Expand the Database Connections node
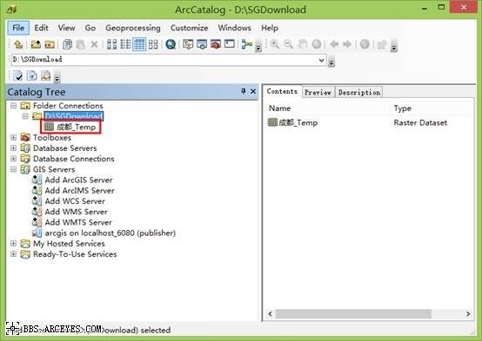Image resolution: width=482 pixels, height=341 pixels. [x=13, y=159]
